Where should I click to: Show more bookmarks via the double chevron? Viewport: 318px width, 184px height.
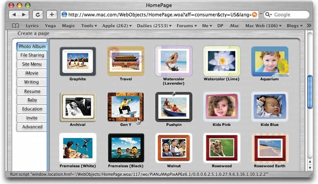(309, 26)
